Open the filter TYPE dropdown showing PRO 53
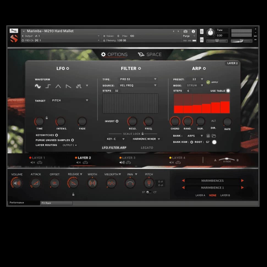267x267 pixels. pyautogui.click(x=137, y=79)
